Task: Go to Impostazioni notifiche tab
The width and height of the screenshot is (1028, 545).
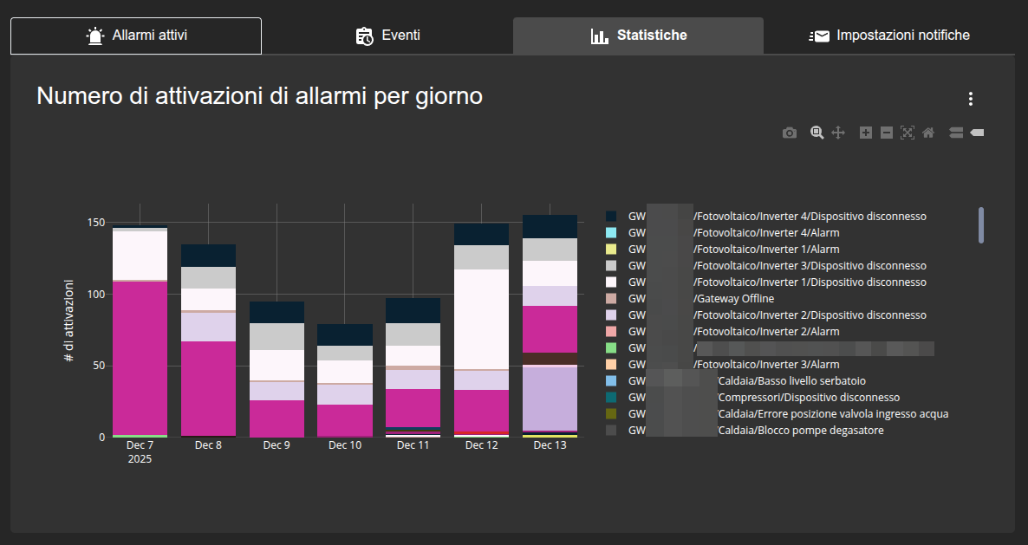Action: click(x=888, y=36)
